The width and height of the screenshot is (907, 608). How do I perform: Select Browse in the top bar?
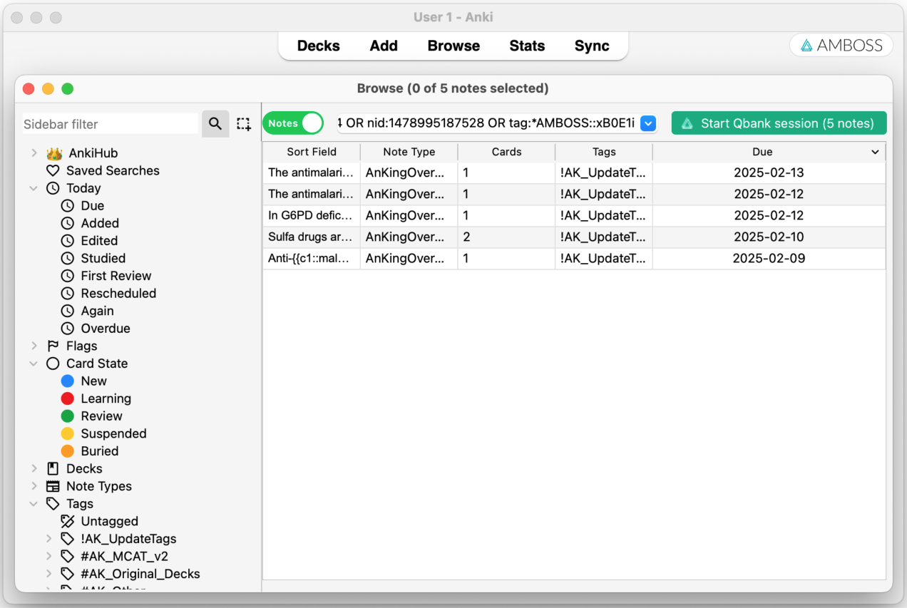tap(453, 46)
